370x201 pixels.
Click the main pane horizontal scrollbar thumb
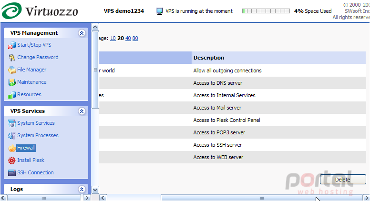click(x=262, y=198)
